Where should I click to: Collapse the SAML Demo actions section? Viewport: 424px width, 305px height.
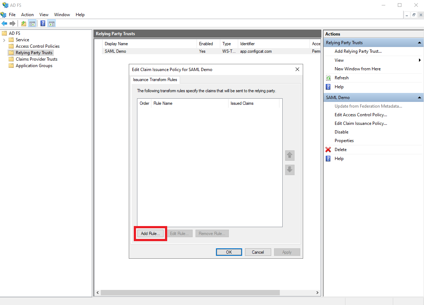[x=419, y=98]
